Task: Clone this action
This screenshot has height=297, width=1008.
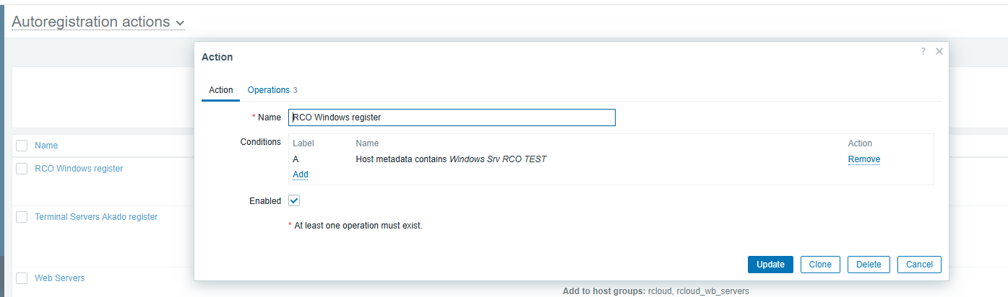Action: [820, 265]
